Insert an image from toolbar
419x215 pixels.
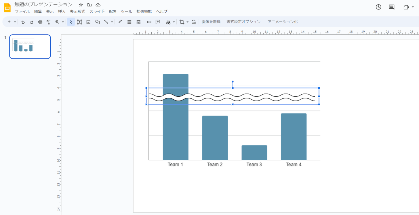pos(89,22)
